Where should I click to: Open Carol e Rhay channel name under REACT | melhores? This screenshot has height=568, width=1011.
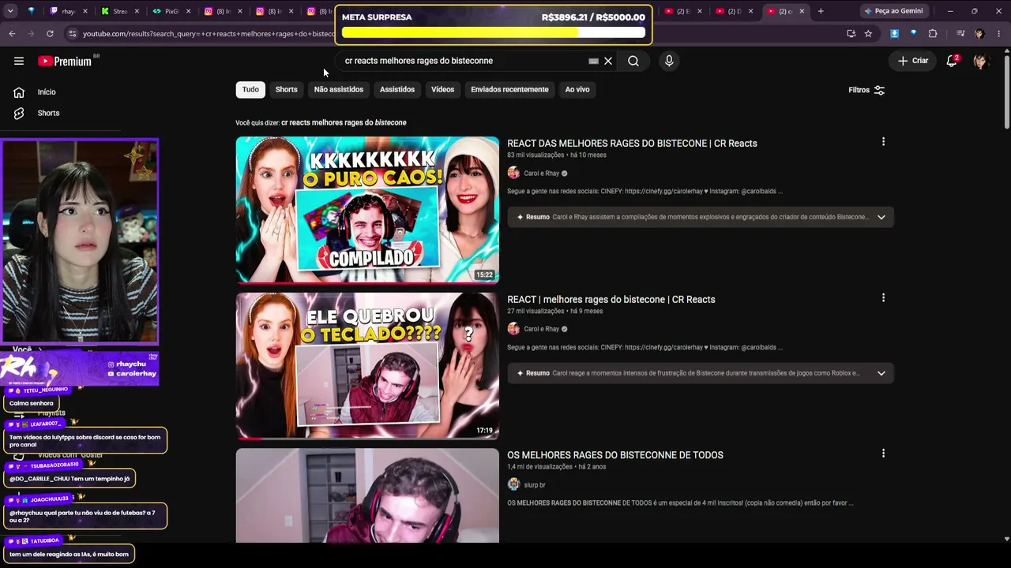[x=542, y=329]
